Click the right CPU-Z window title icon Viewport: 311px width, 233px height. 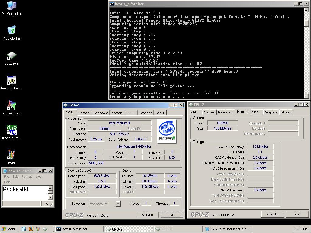191,105
